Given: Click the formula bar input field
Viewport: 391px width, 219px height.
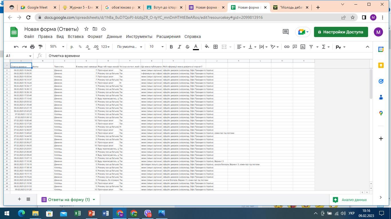Looking at the screenshot, I should coord(200,56).
